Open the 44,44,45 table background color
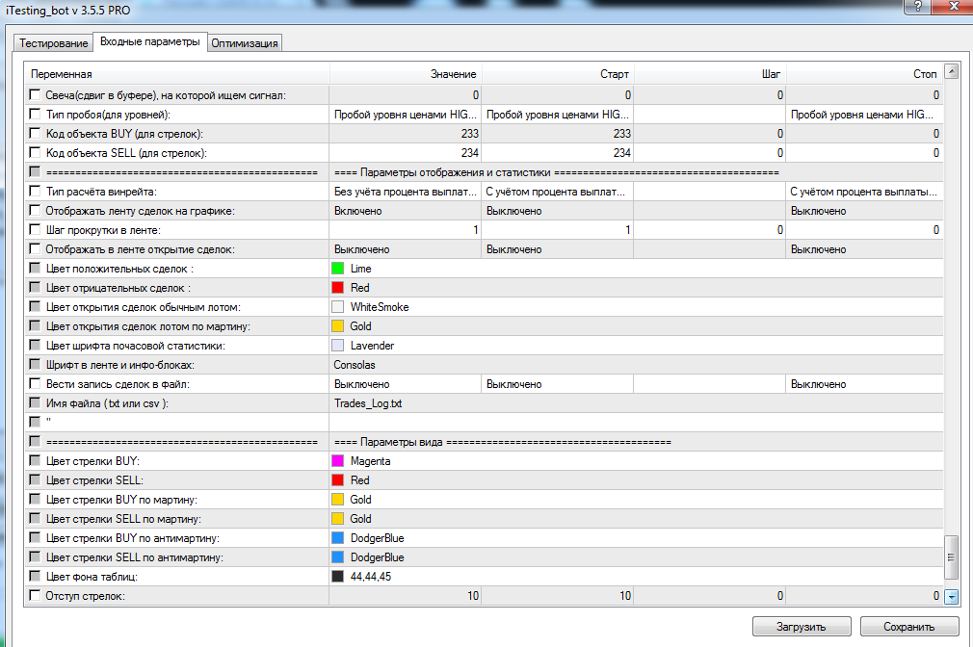This screenshot has height=647, width=973. [x=338, y=577]
